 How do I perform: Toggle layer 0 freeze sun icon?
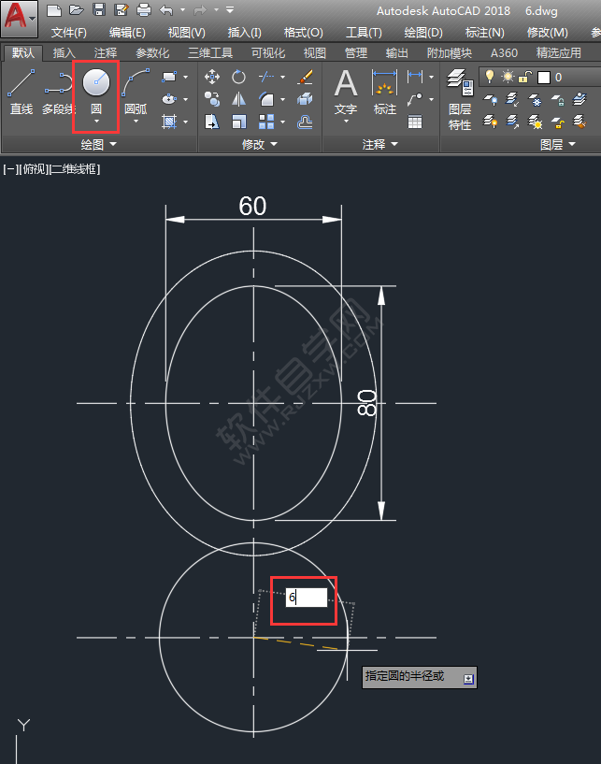point(508,77)
